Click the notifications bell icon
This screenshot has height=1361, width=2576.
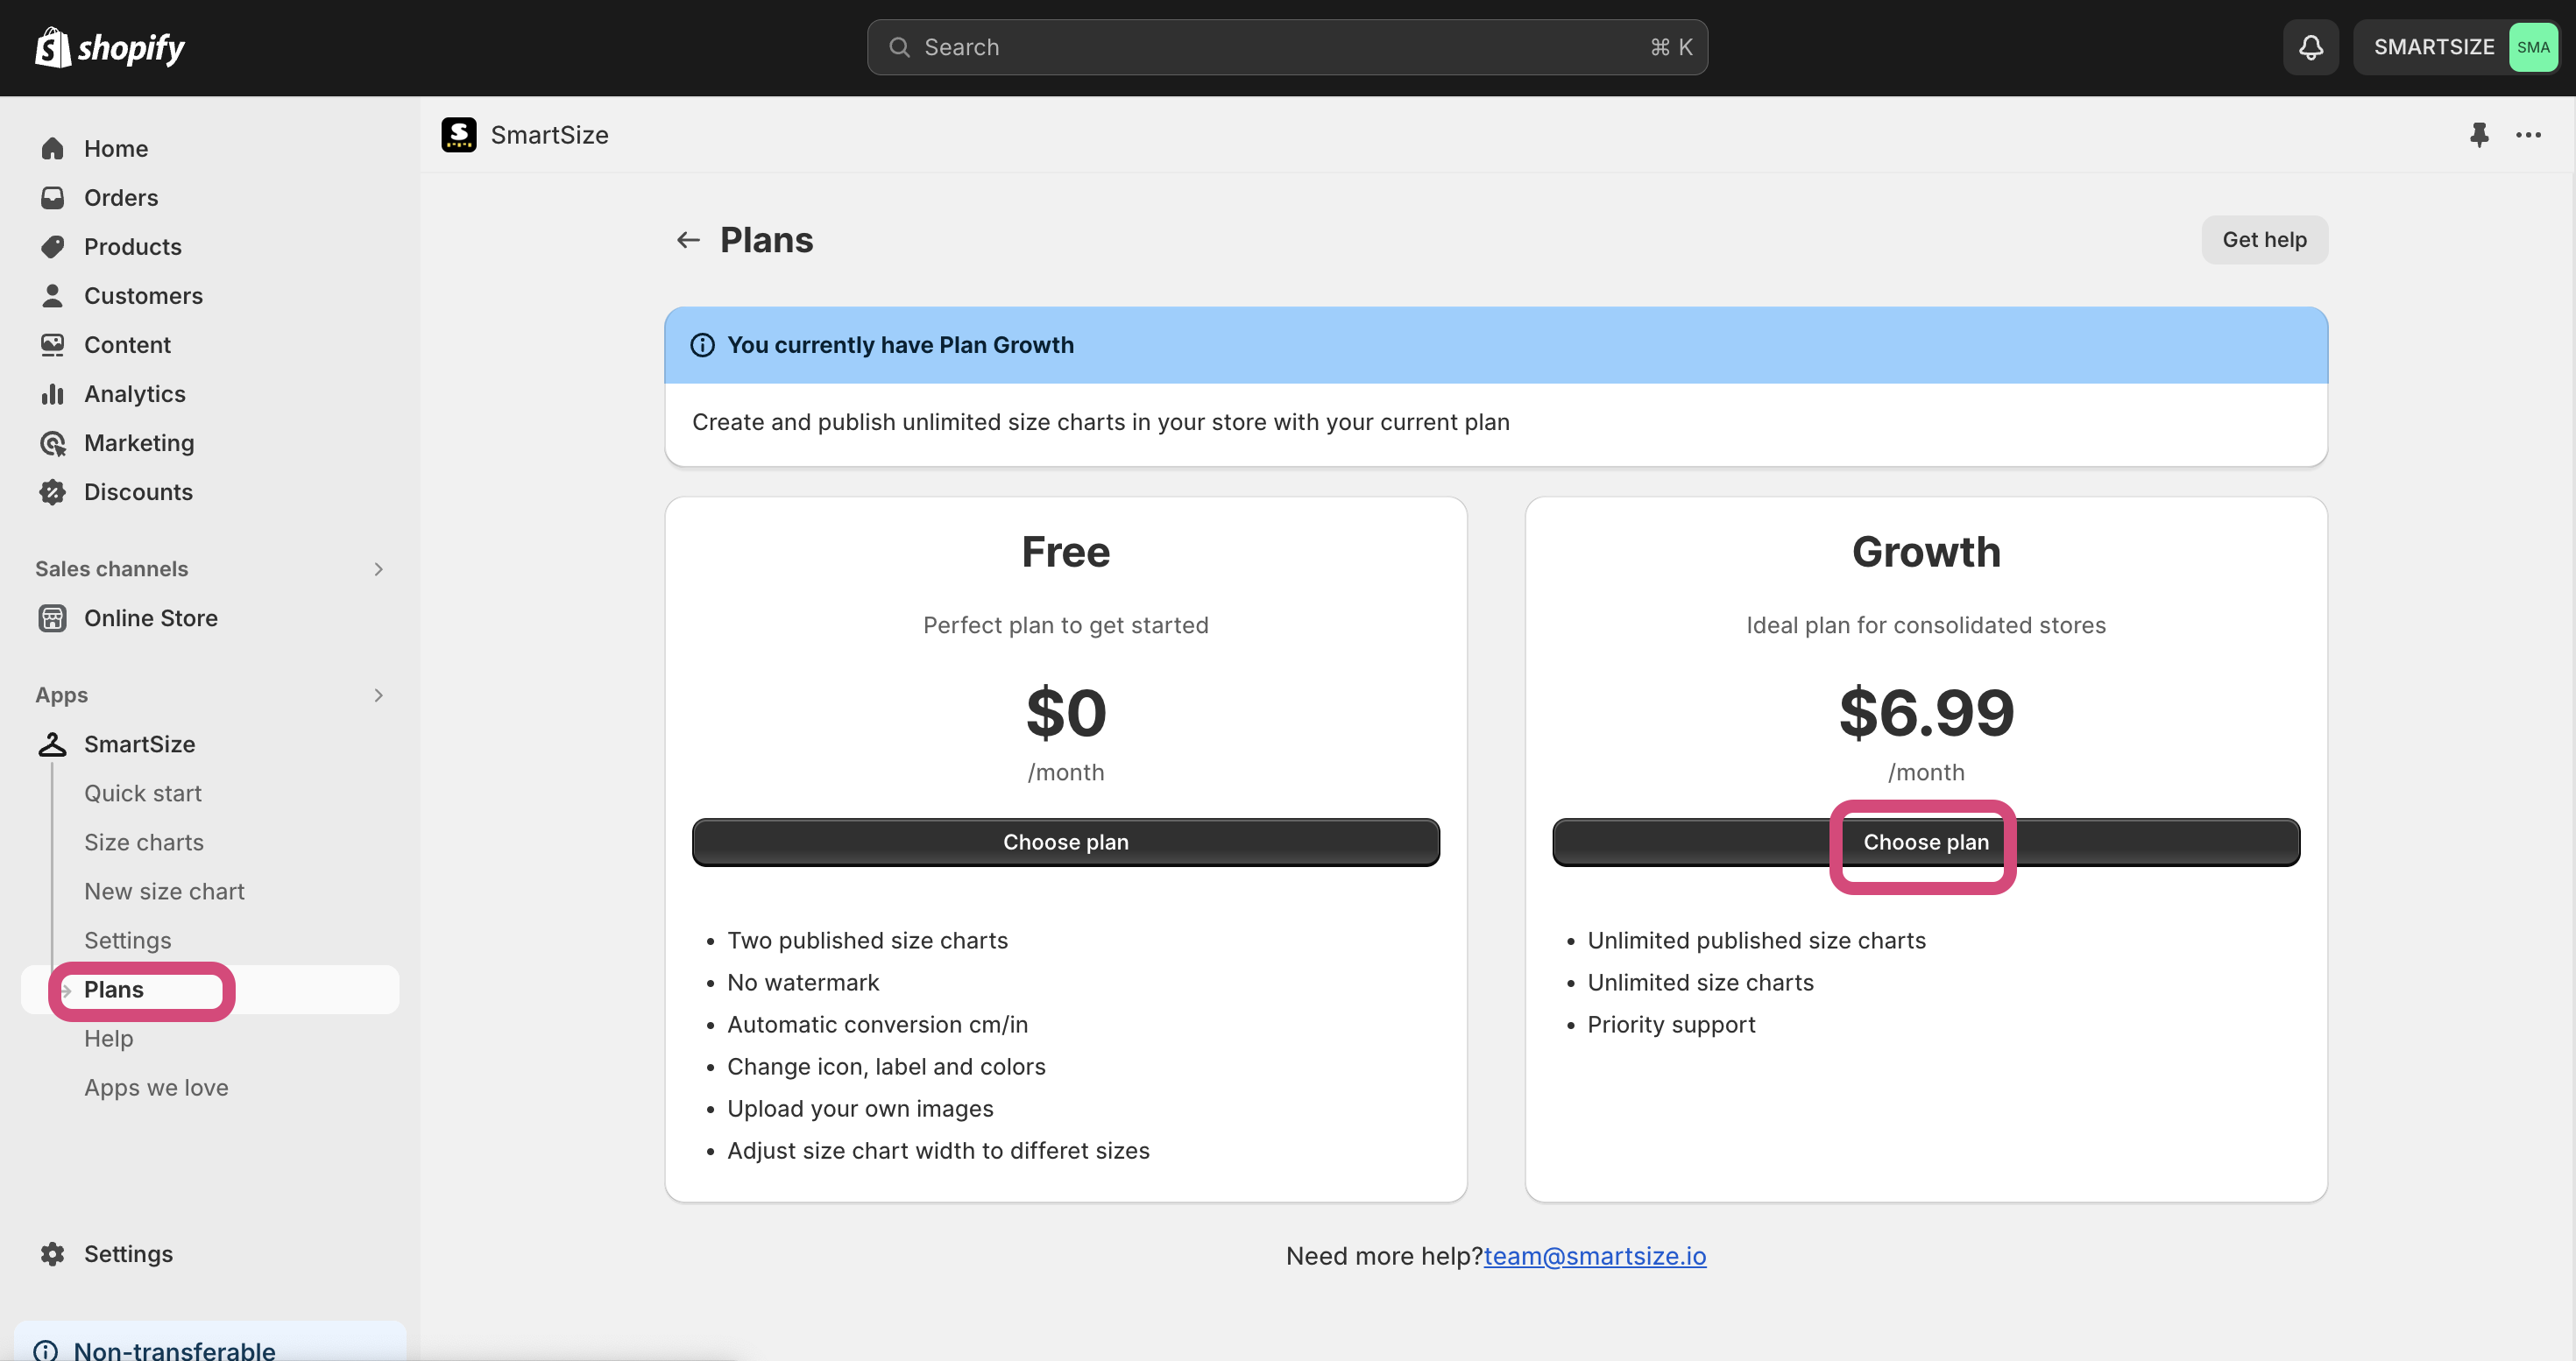point(2310,47)
